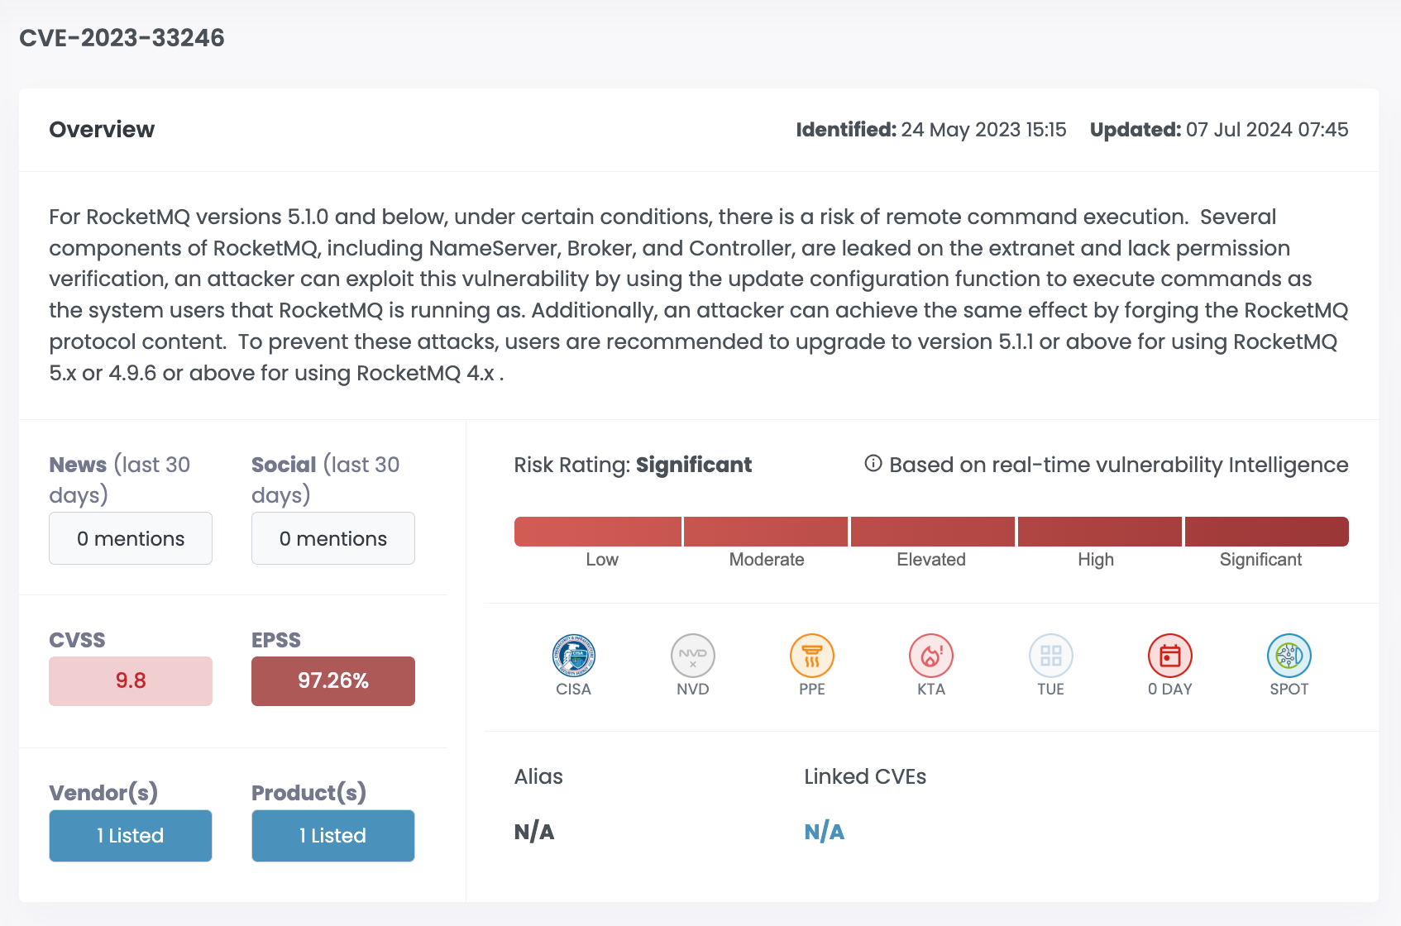Click the Low risk rating segment
1401x926 pixels.
[x=598, y=532]
